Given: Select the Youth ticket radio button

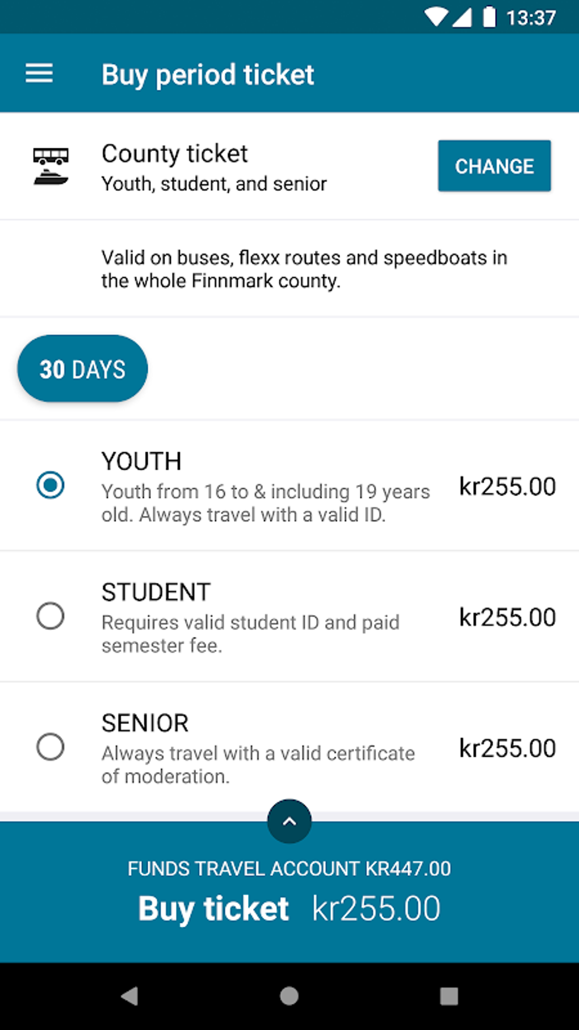Looking at the screenshot, I should pos(51,485).
